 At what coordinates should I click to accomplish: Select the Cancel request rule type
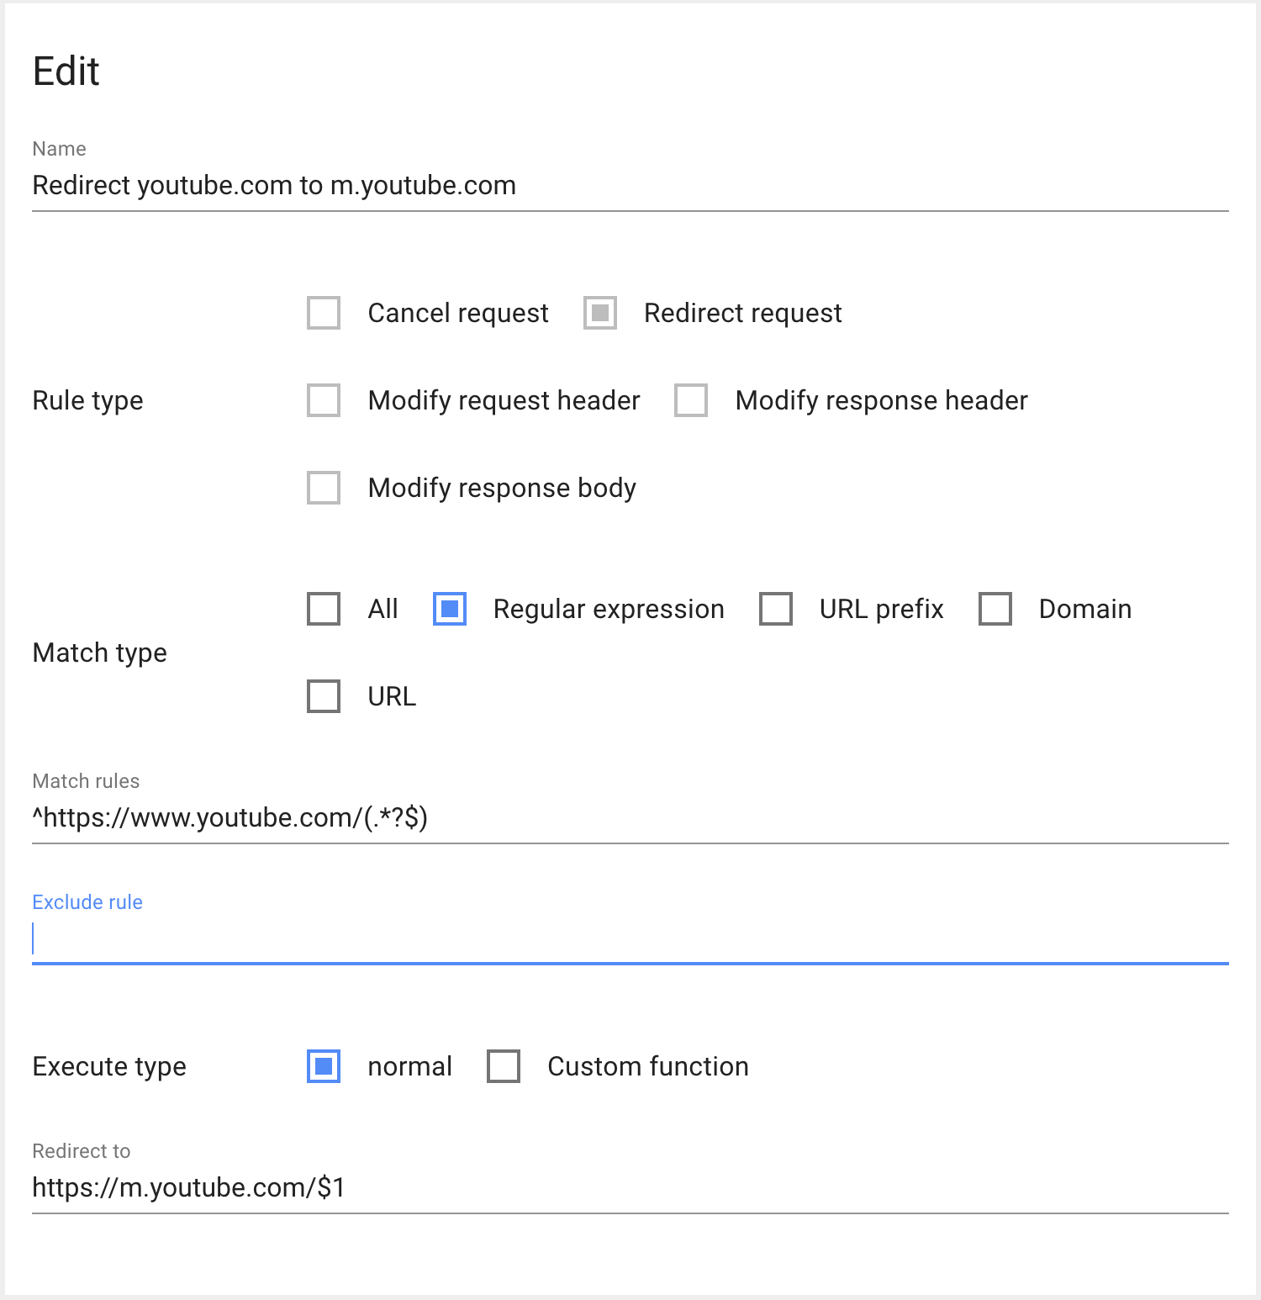tap(324, 313)
